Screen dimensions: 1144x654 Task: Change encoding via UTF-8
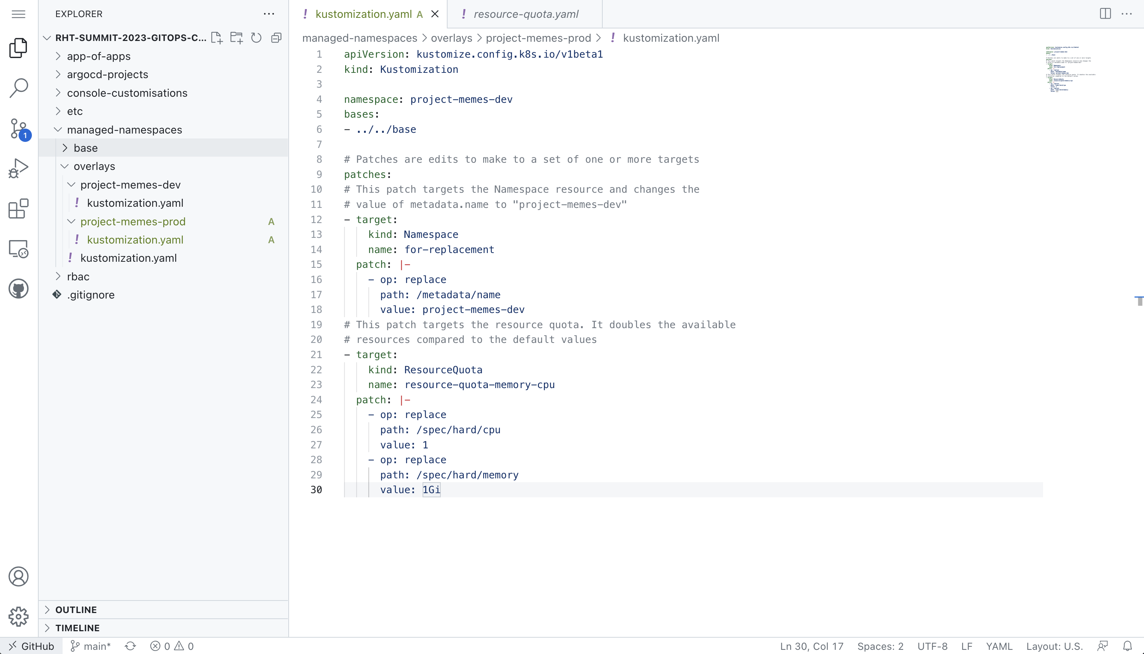(932, 646)
